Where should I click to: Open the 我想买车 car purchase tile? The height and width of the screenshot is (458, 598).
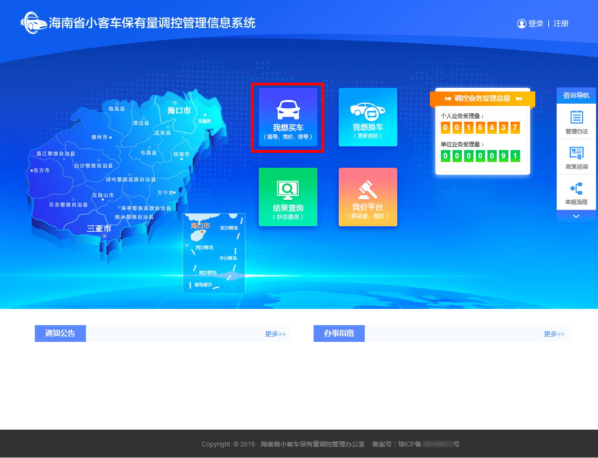288,118
